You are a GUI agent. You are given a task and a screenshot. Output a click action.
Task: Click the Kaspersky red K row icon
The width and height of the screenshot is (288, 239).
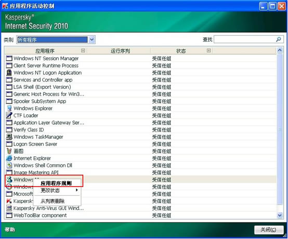(9, 201)
